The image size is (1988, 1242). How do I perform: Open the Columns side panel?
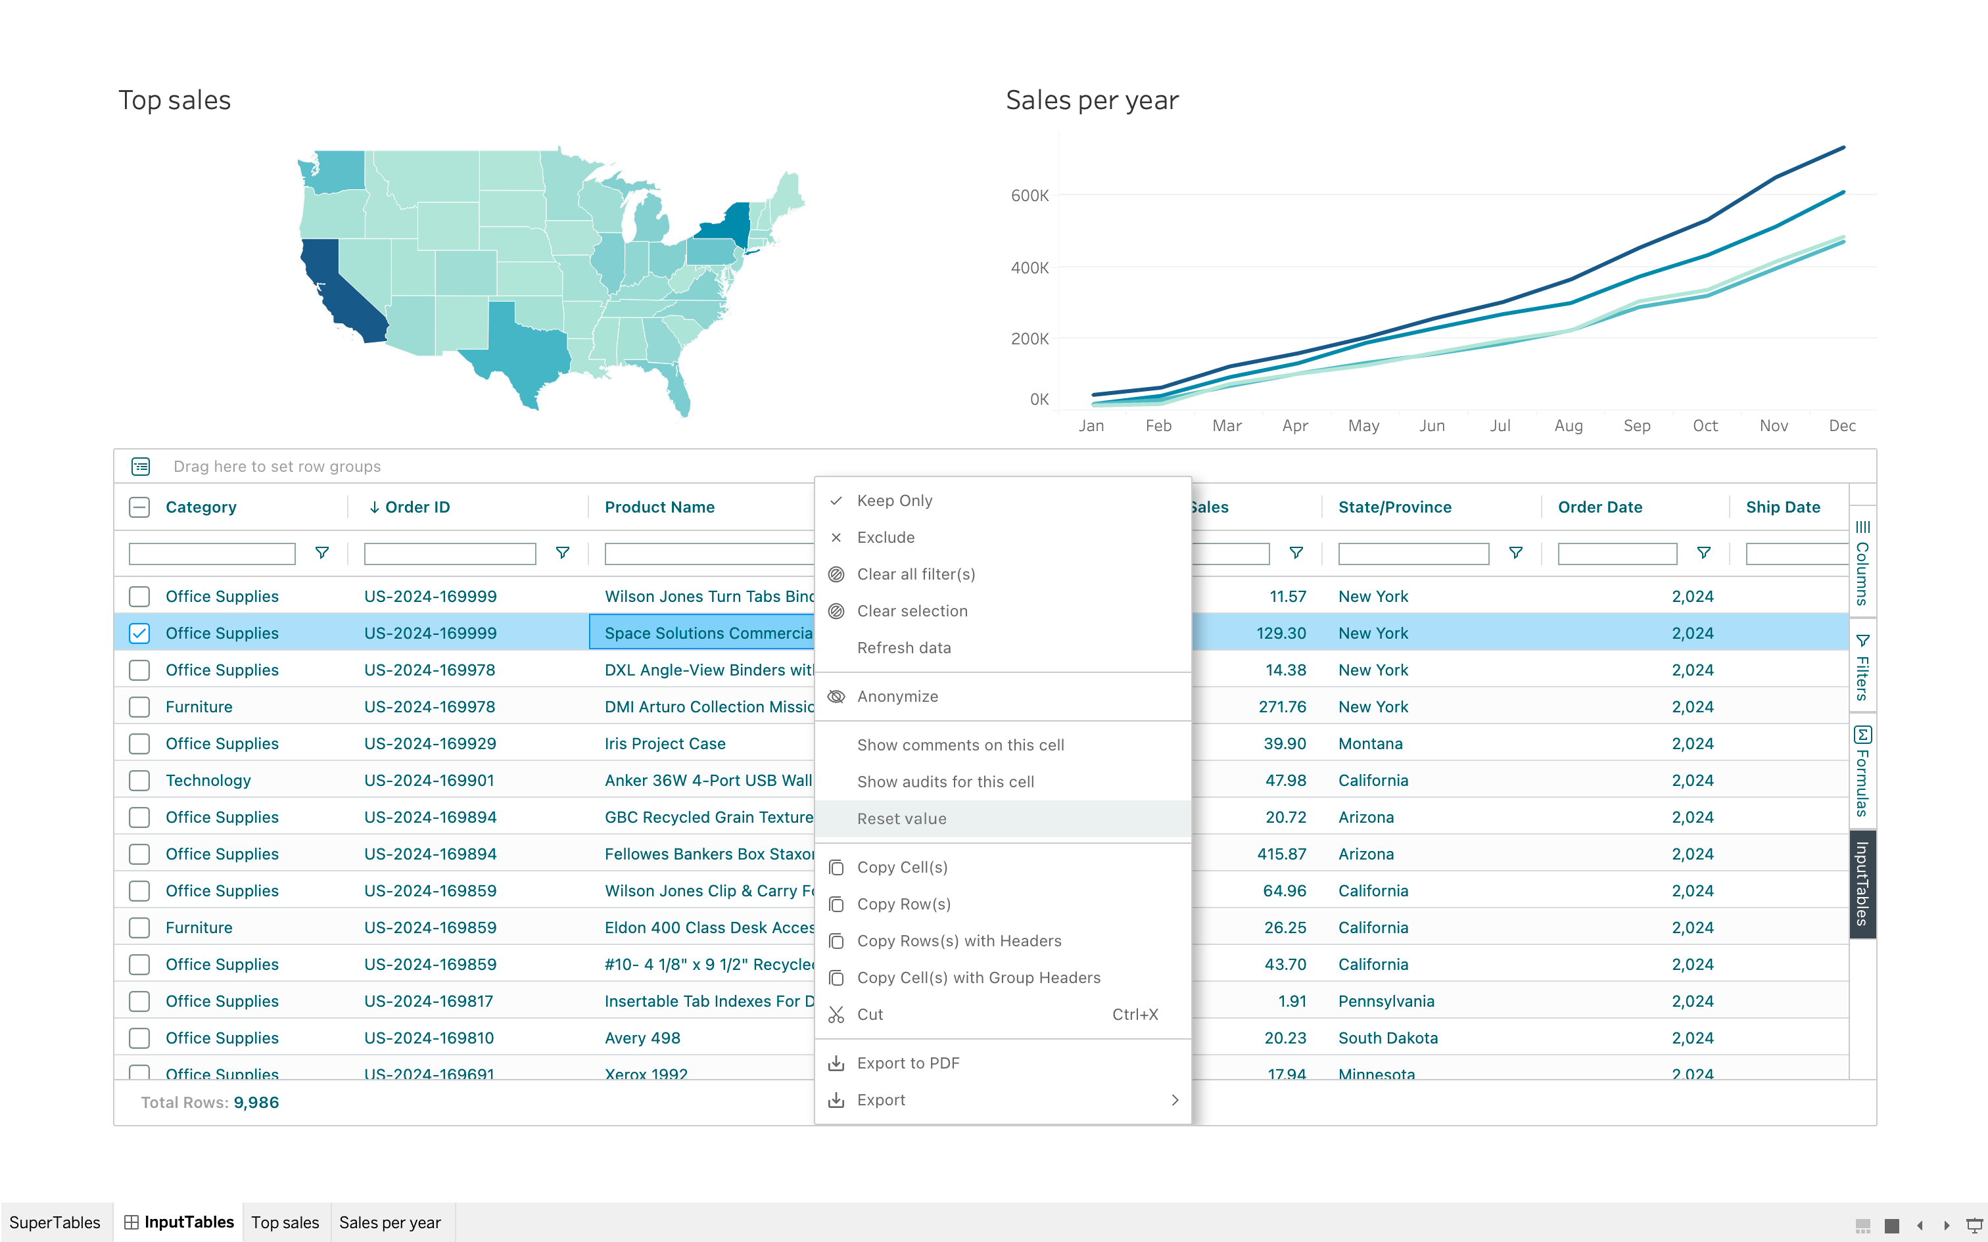pos(1862,563)
